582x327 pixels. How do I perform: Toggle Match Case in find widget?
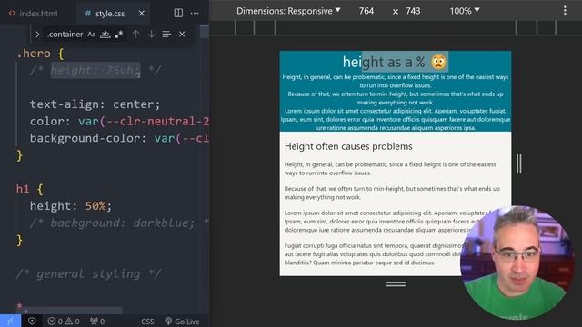(x=91, y=35)
